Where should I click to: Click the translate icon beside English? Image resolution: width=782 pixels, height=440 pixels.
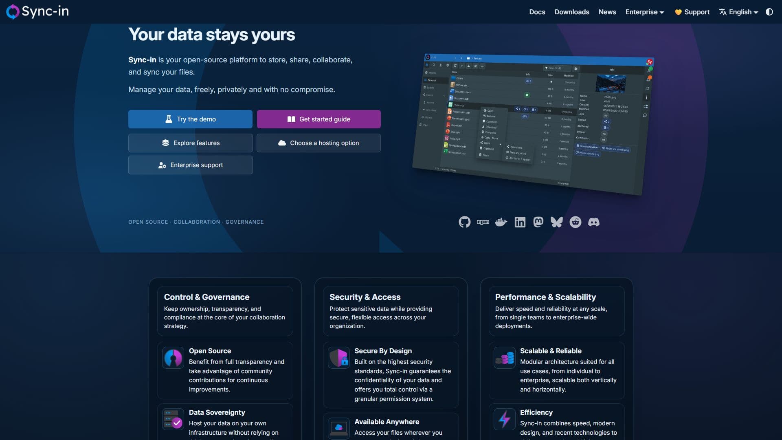point(723,12)
